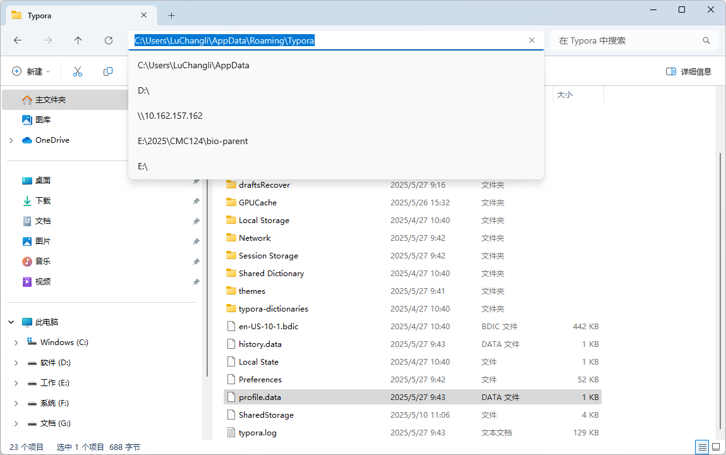Open a new Explorer tab
The height and width of the screenshot is (455, 726).
point(171,15)
